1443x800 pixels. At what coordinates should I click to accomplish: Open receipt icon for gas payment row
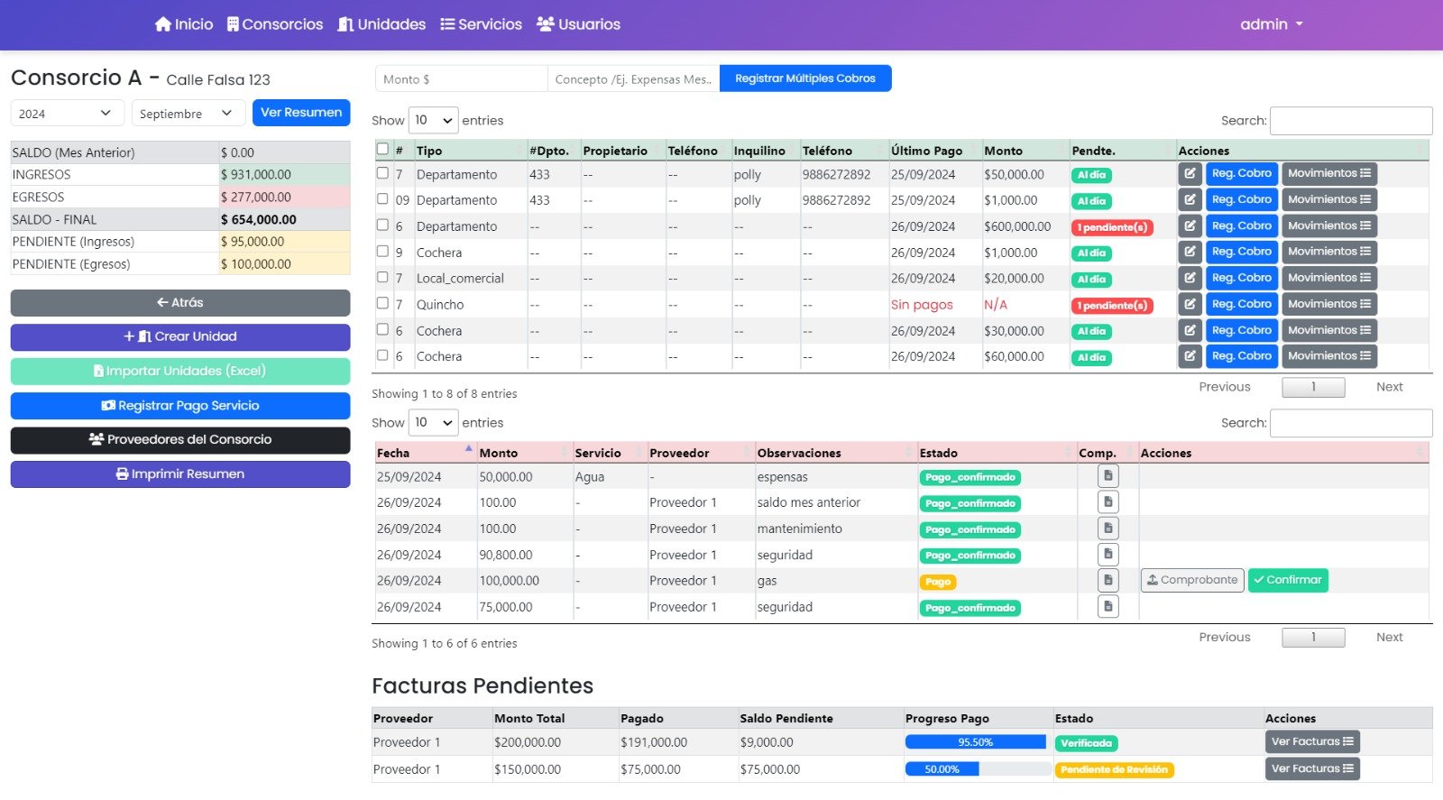pos(1108,581)
